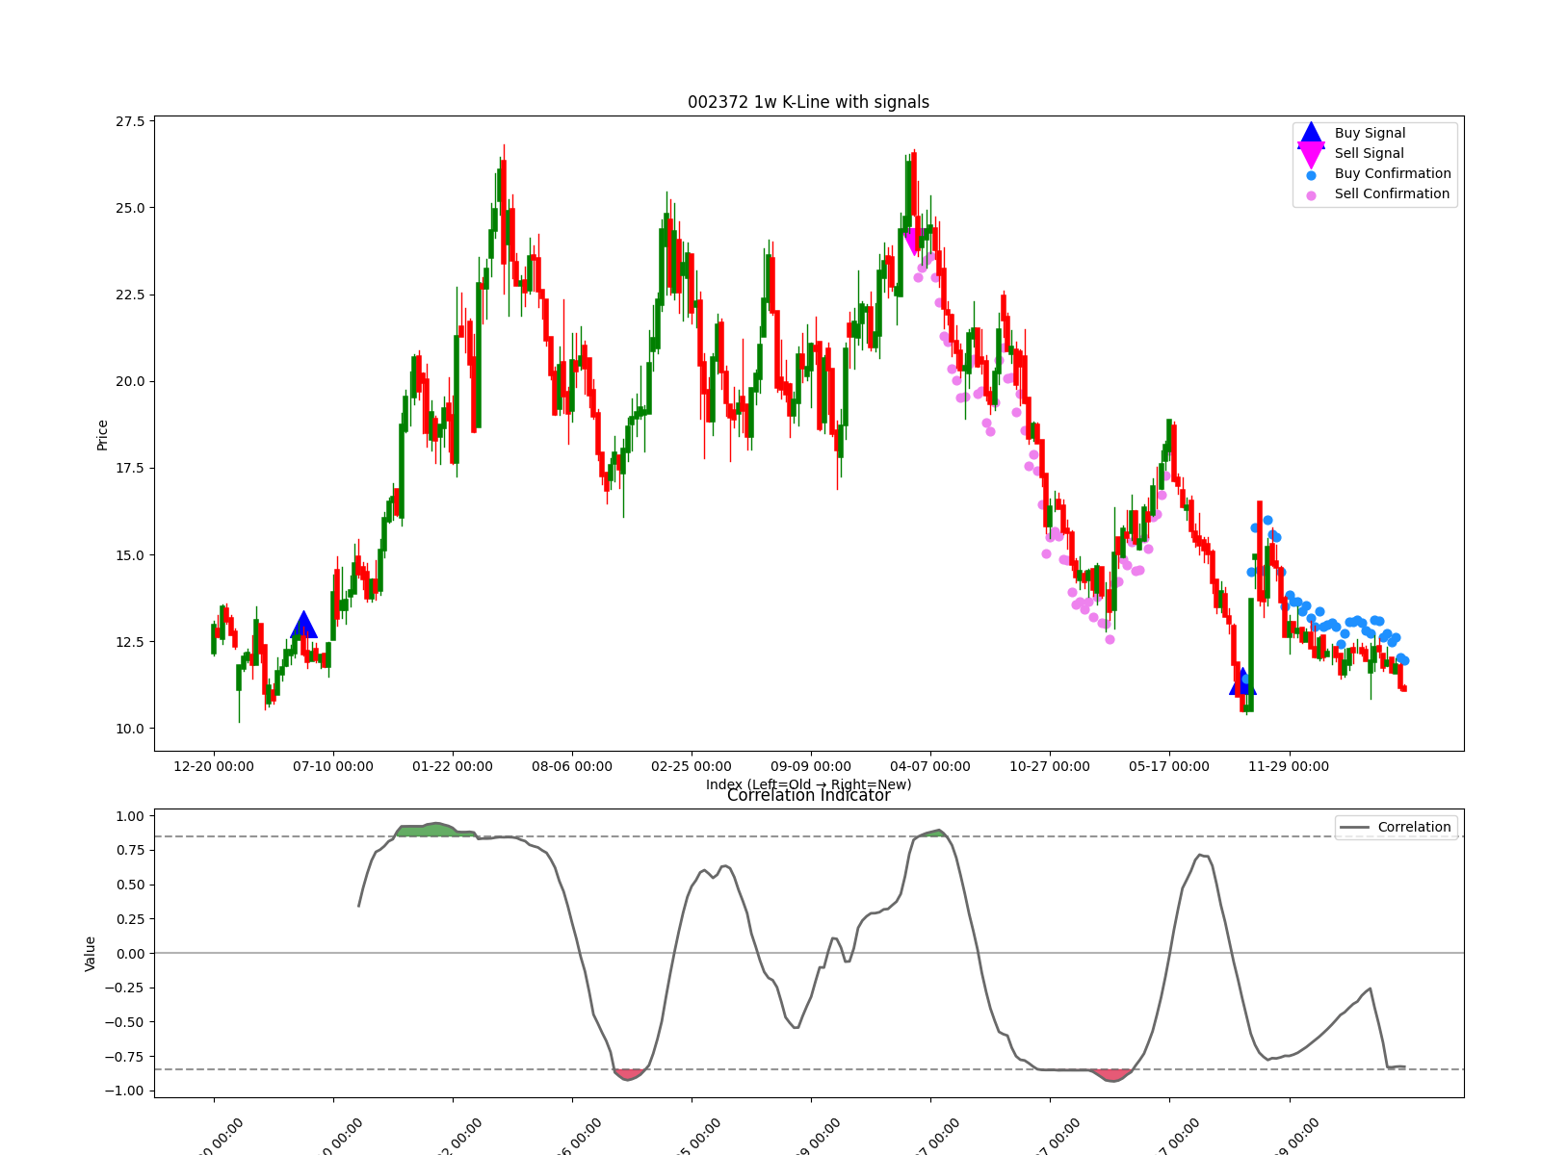
Task: Click the violet Sell Confirmation dot in legend
Action: coord(1311,195)
